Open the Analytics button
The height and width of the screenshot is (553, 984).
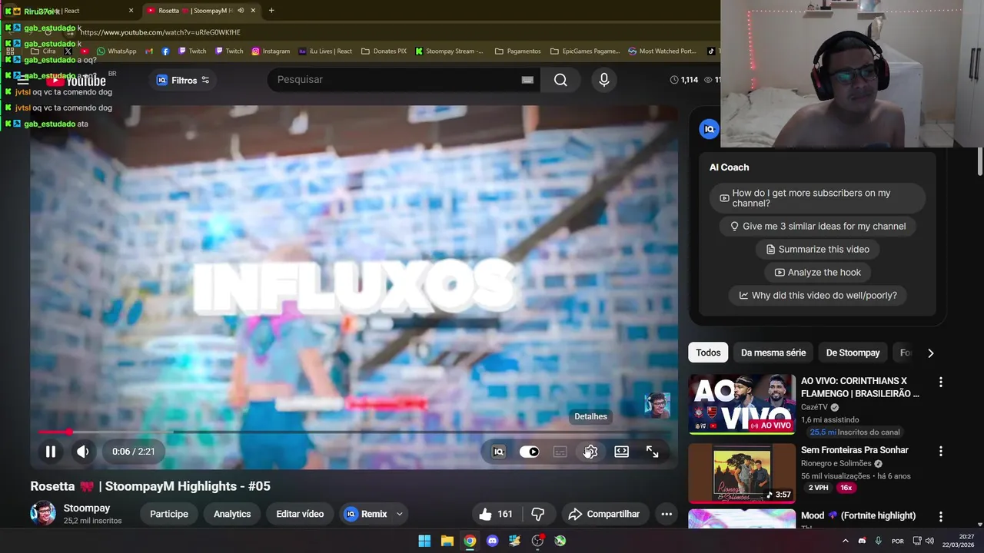[x=232, y=514]
